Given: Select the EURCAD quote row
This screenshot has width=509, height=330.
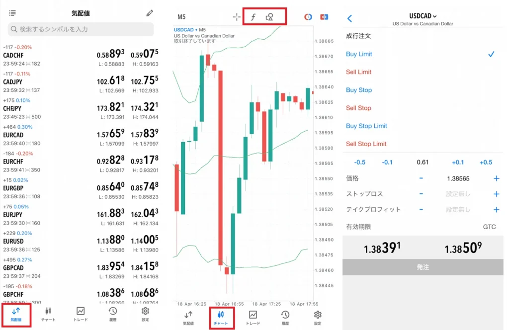Looking at the screenshot, I should [x=81, y=135].
